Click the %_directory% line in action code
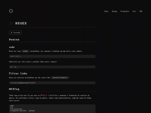 tap(16, 109)
